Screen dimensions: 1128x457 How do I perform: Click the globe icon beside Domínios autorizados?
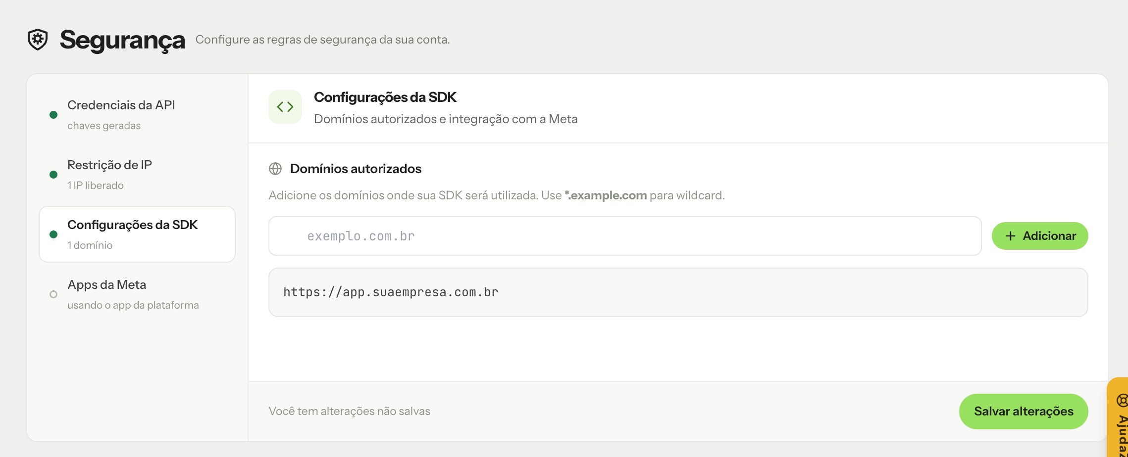click(x=275, y=169)
